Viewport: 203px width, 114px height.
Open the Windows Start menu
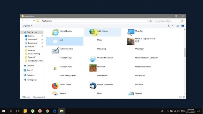[x=3, y=111]
